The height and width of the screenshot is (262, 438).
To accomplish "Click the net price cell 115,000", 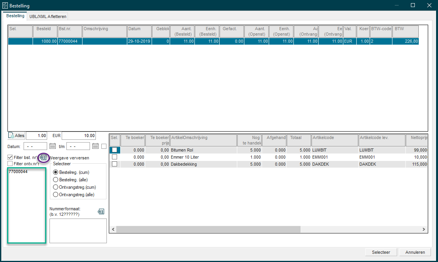I will tap(416, 164).
